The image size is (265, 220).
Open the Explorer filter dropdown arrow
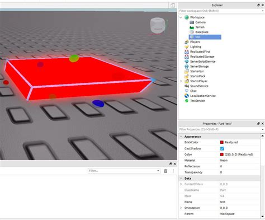click(263, 11)
